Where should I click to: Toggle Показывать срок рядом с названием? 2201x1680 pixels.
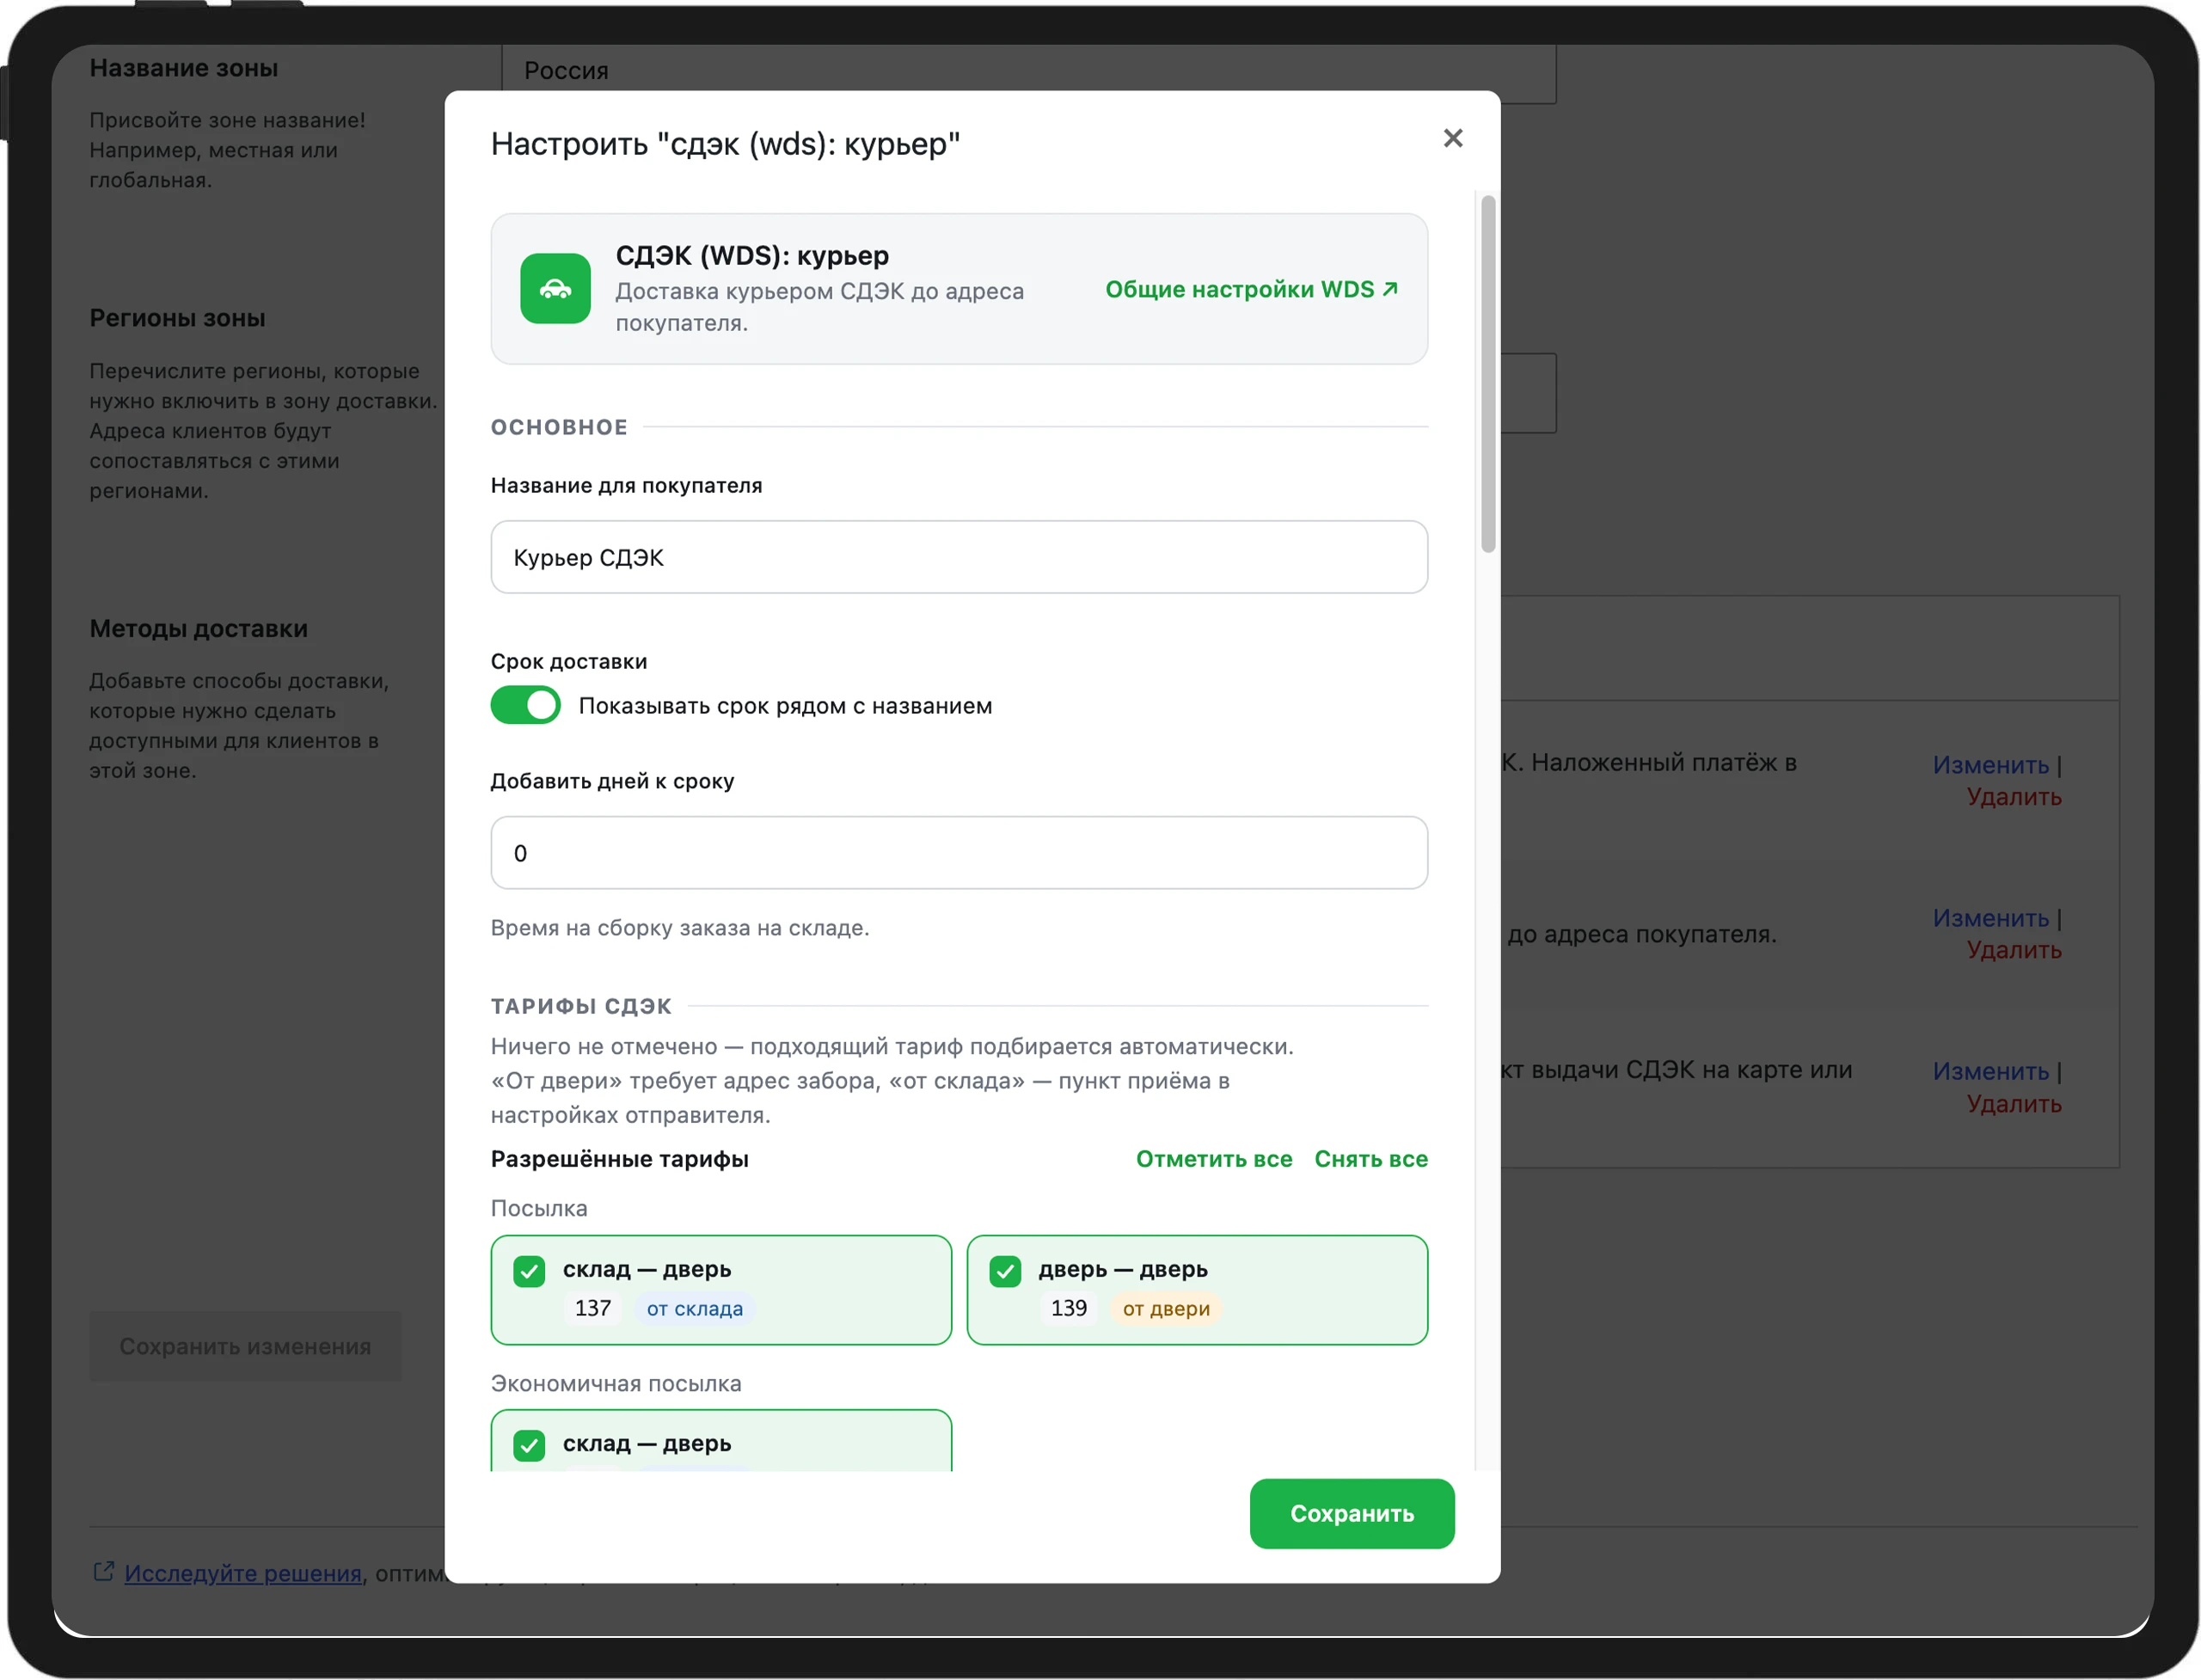(525, 705)
